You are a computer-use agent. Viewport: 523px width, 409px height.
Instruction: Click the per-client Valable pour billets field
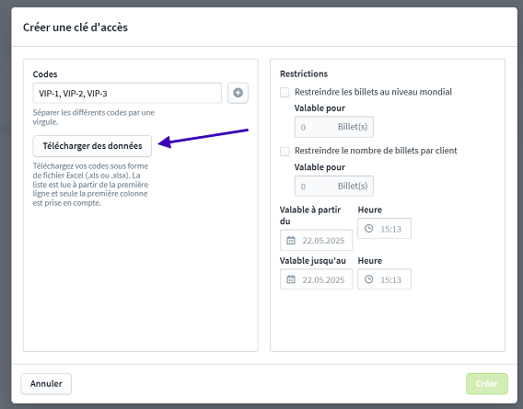pos(334,186)
